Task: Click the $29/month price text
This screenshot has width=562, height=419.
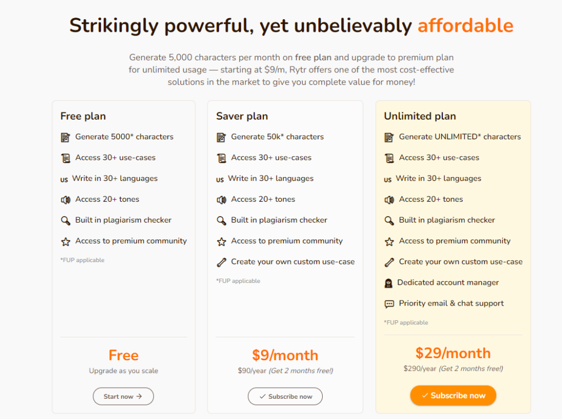Action: (453, 353)
